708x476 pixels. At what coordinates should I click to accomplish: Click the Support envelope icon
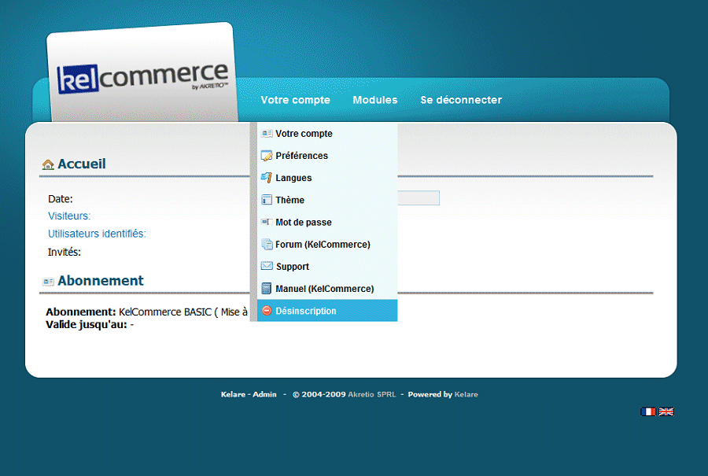(x=267, y=267)
